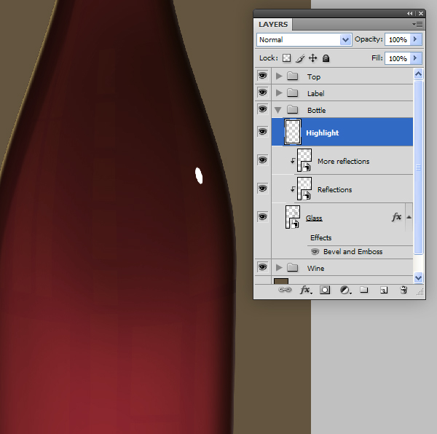
Task: Delete layer with trash icon
Action: pos(403,290)
